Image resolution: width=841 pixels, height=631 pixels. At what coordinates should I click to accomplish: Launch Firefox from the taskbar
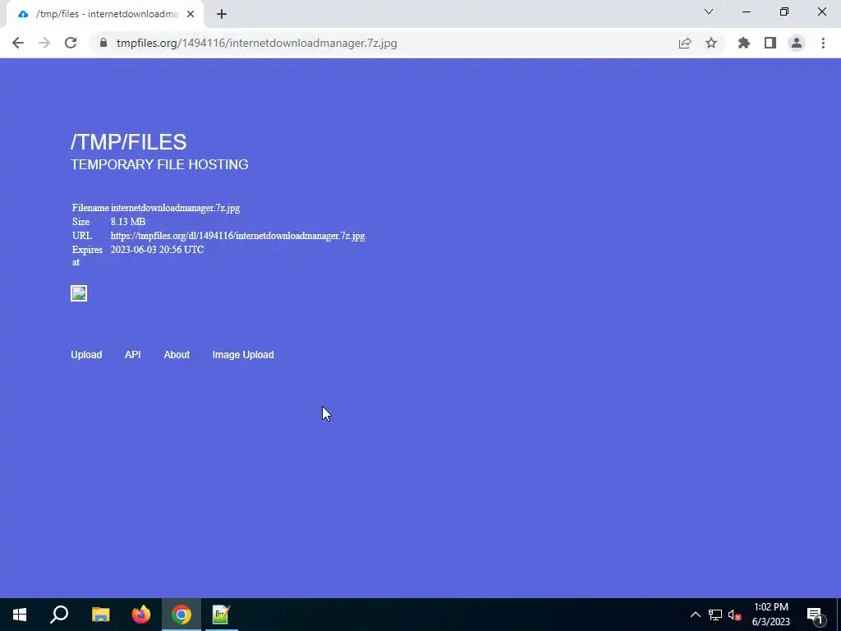[x=141, y=615]
